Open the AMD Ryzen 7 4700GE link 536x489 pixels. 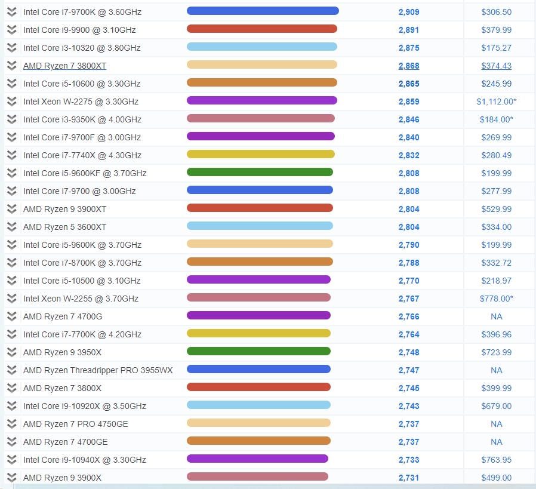point(65,442)
